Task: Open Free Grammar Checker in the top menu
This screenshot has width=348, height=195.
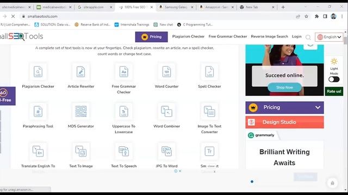Action: pos(228,36)
